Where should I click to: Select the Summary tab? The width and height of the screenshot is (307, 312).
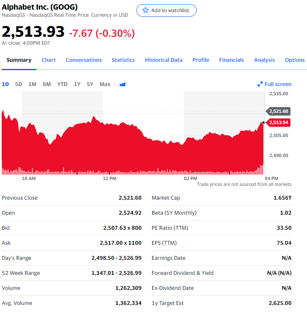point(19,60)
